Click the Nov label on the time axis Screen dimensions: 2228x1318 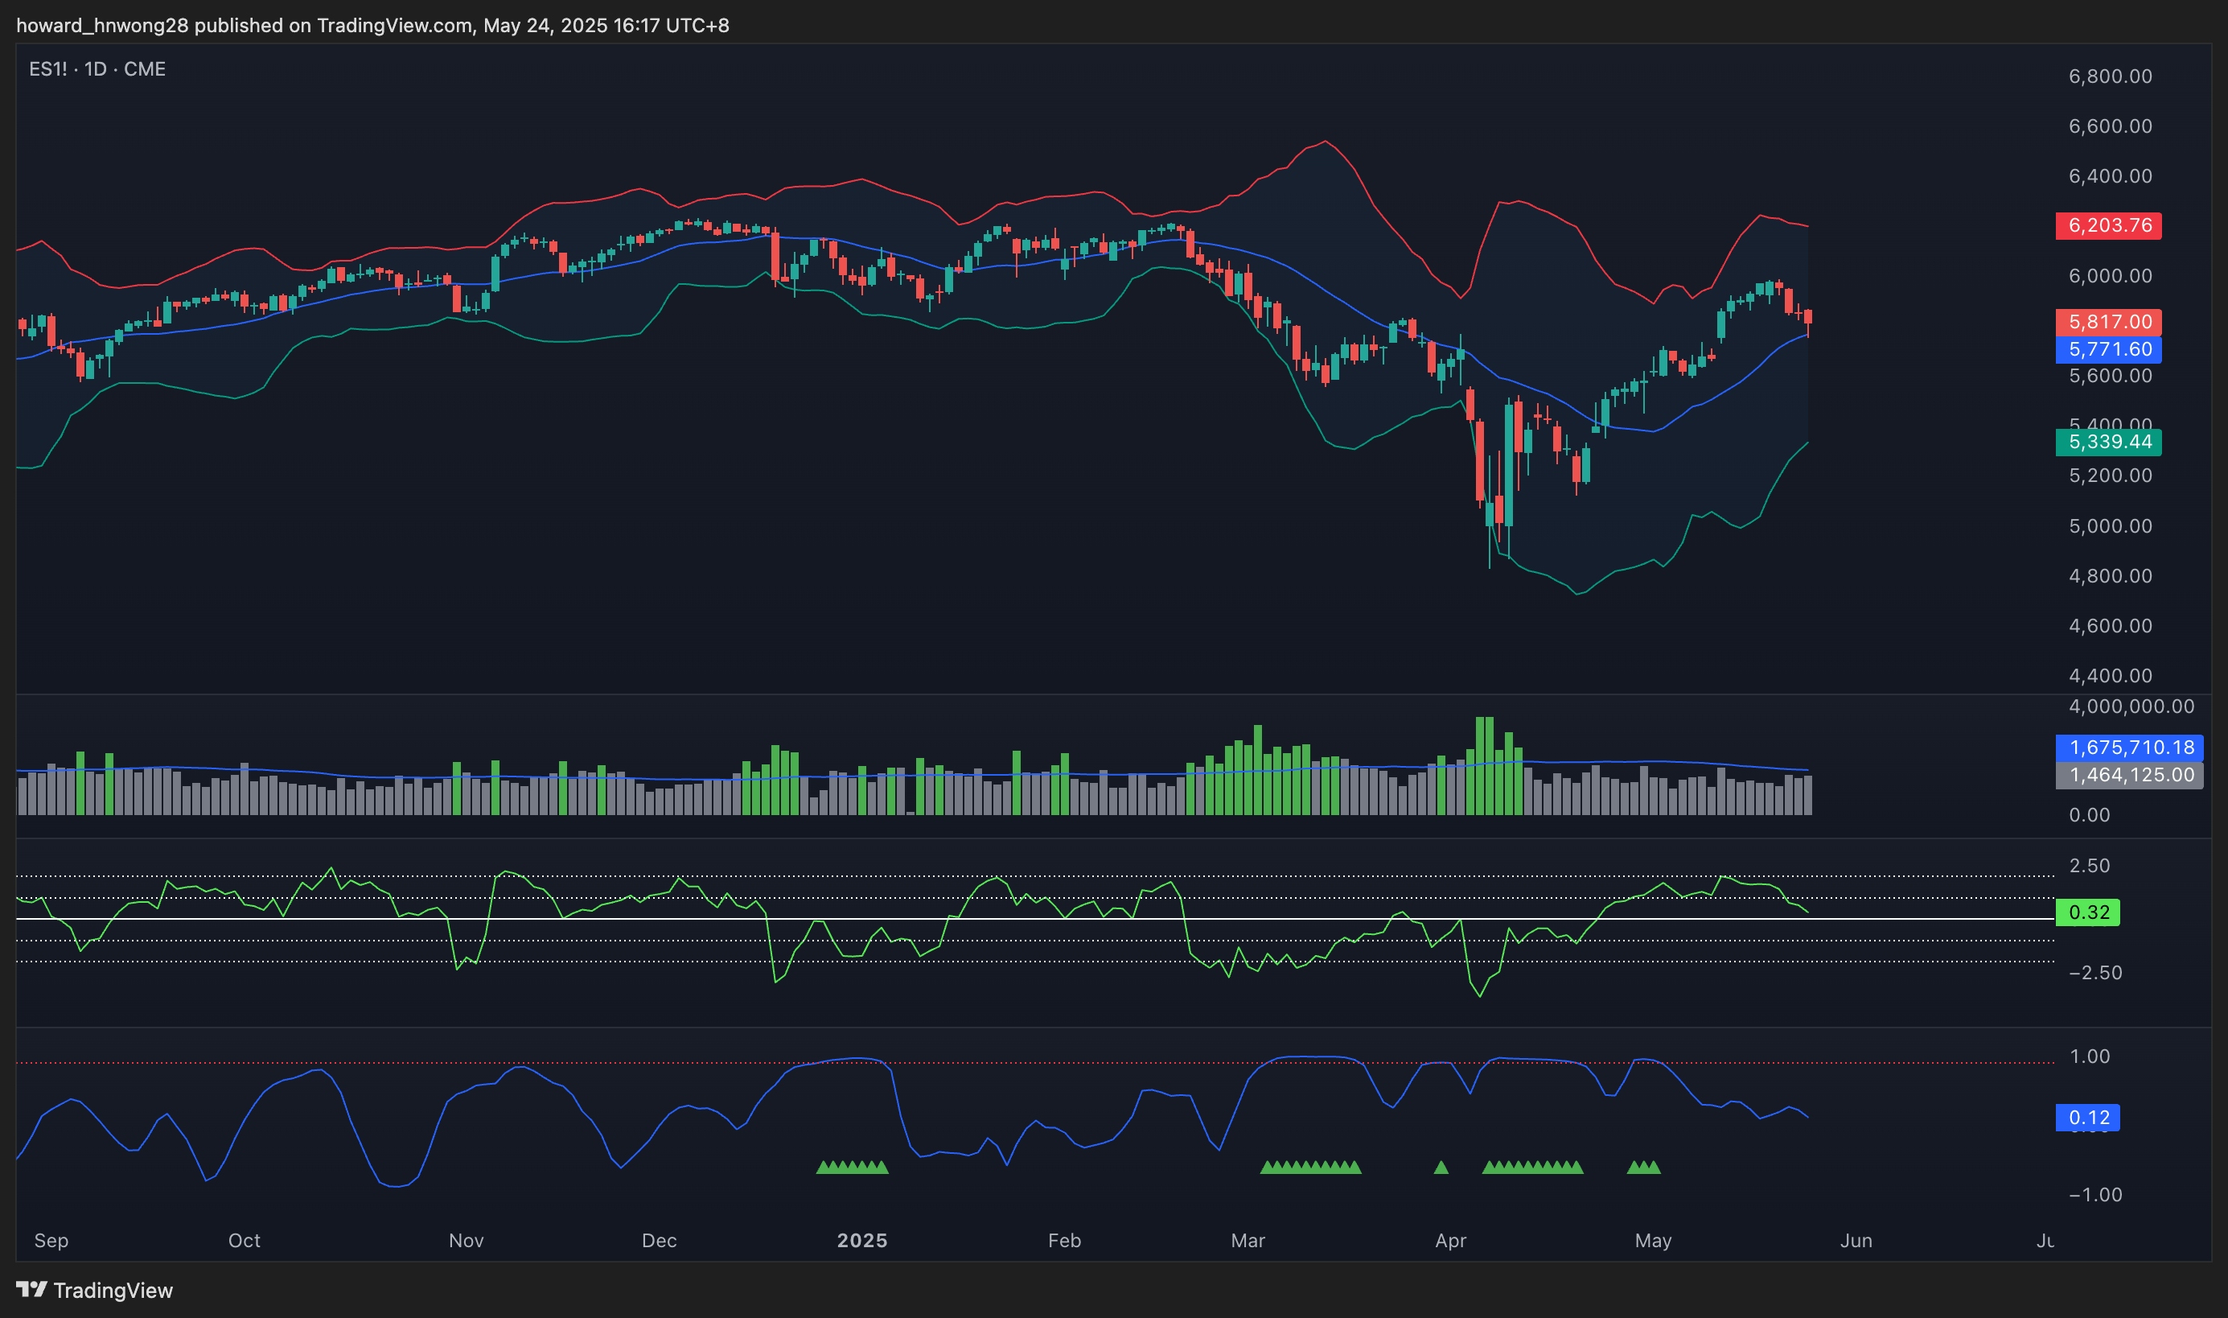pyautogui.click(x=466, y=1241)
